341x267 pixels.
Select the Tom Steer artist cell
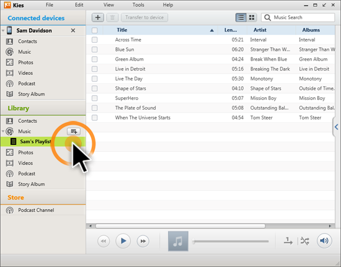click(261, 118)
